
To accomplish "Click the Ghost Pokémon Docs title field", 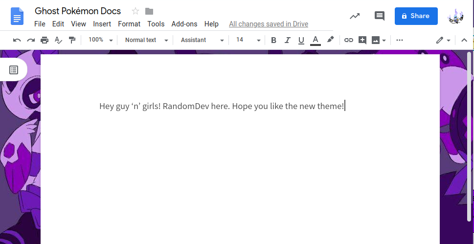I will point(78,11).
